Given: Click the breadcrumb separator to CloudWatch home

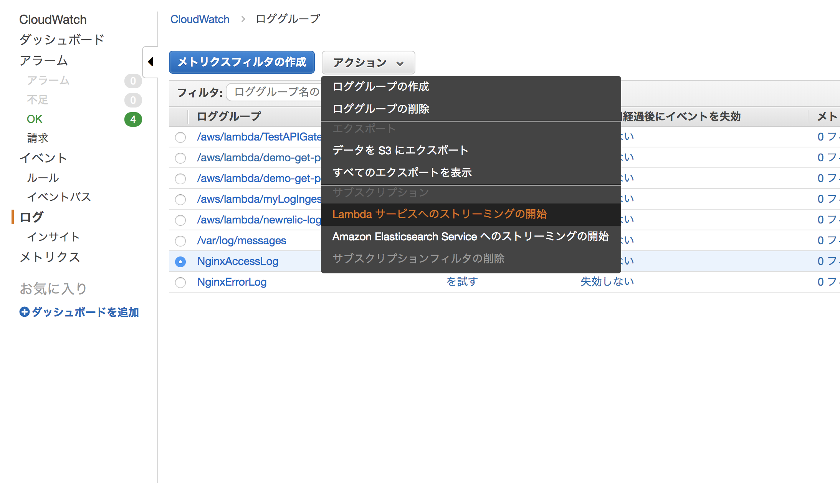Looking at the screenshot, I should click(x=243, y=19).
